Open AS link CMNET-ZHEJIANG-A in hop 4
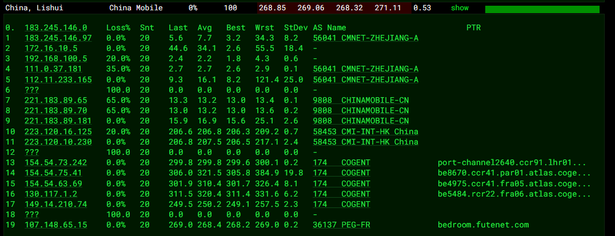This screenshot has height=236, width=615. (366, 69)
